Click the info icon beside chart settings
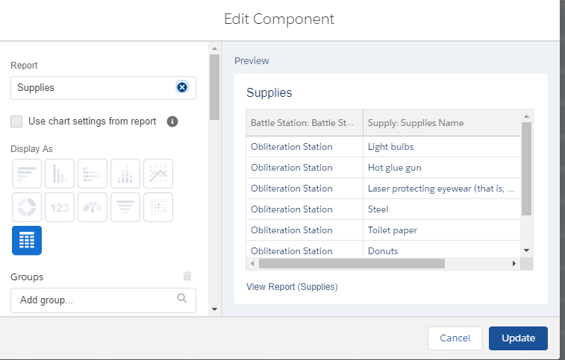 coord(172,121)
